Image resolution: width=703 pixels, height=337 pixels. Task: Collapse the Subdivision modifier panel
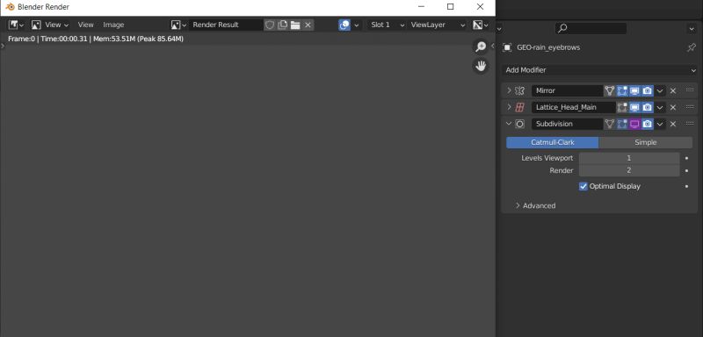509,124
